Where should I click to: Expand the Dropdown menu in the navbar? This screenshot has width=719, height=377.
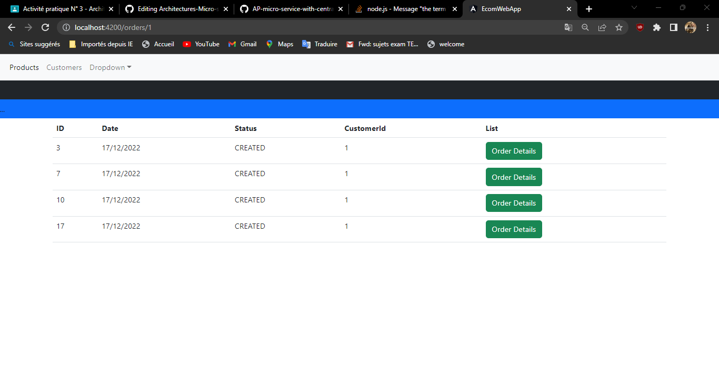point(110,67)
